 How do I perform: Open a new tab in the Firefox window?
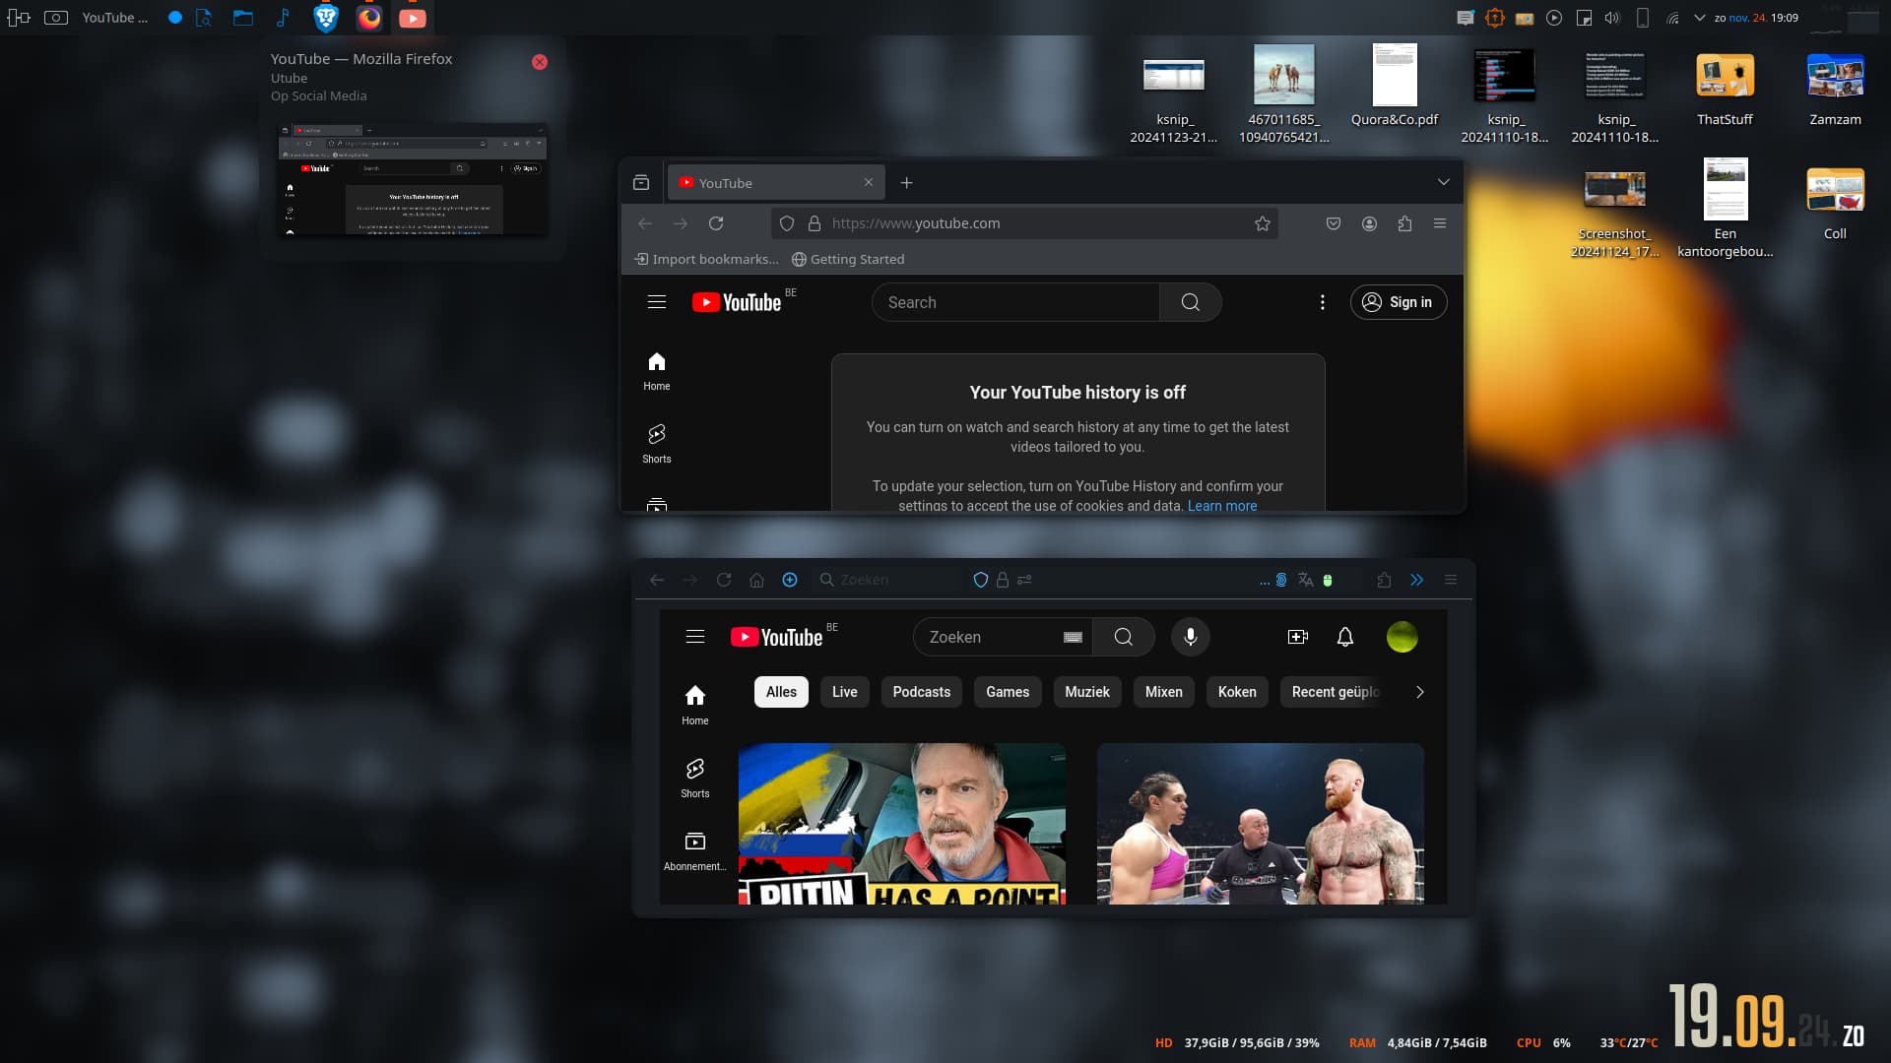click(x=907, y=183)
